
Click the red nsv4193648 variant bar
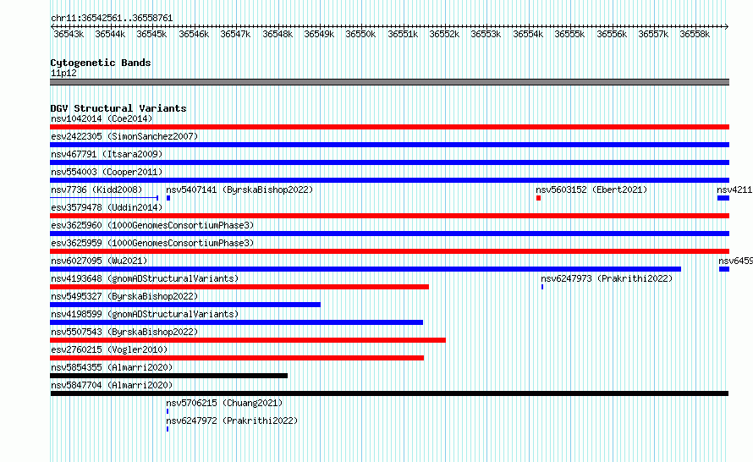(x=239, y=287)
